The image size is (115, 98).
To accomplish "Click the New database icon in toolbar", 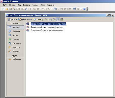I will pos(3,9).
